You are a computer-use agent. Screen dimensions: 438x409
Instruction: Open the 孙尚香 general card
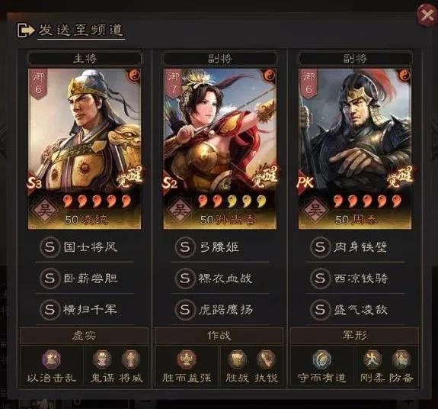coord(220,149)
